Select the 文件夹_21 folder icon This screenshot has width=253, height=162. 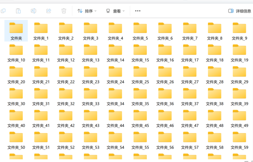point(41,72)
